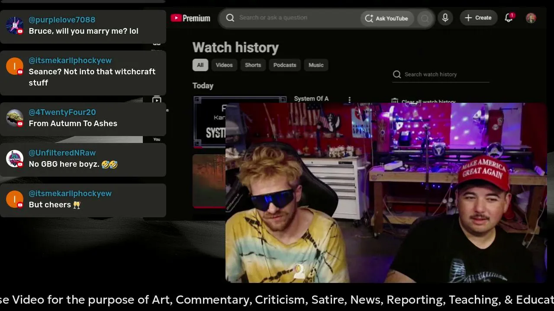The width and height of the screenshot is (554, 311).
Task: Click the 'No GBG here boyz.' chat message
Action: click(73, 164)
